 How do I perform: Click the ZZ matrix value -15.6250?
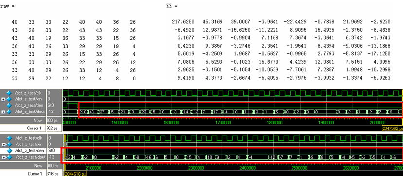pos(239,30)
